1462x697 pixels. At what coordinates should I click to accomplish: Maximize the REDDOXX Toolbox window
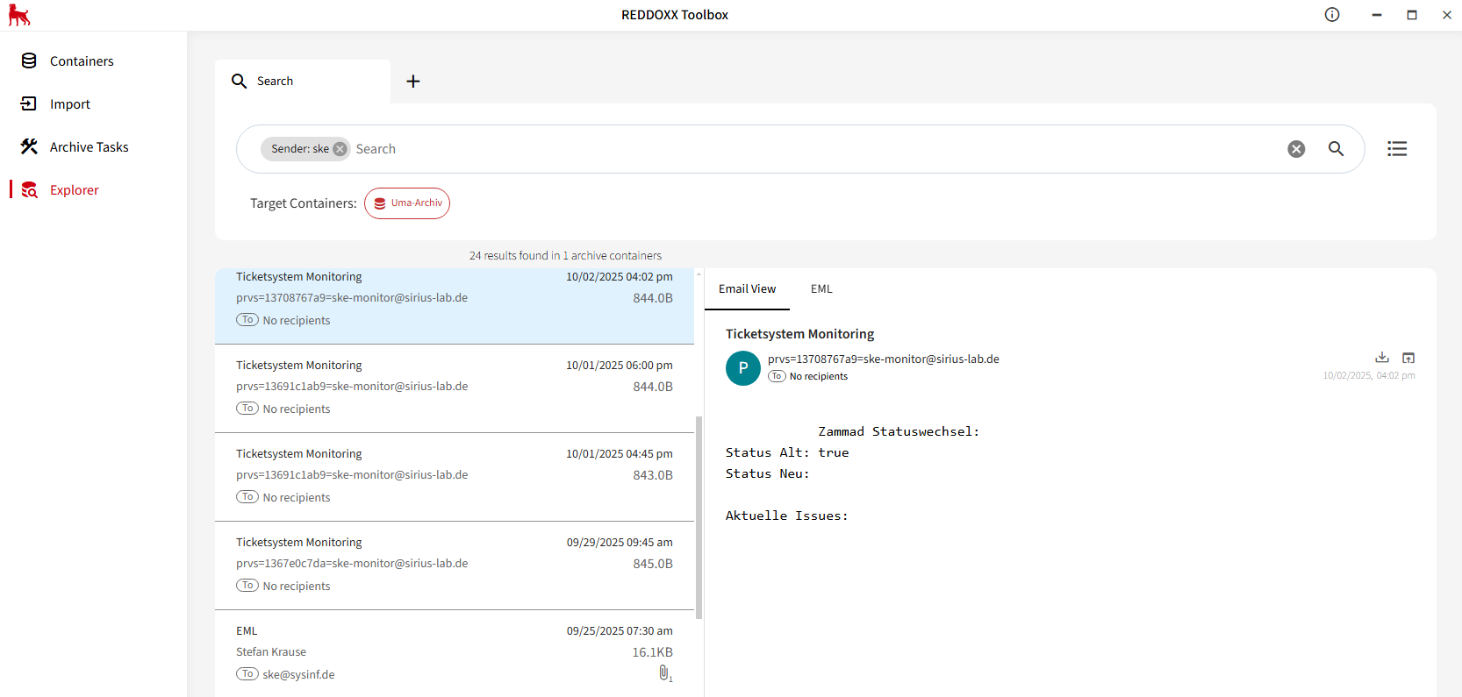coord(1412,15)
